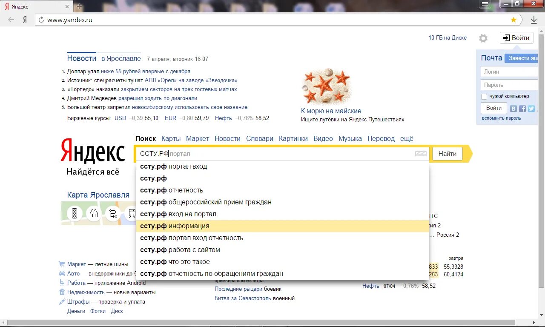The image size is (545, 327).
Task: Open the Карта Ярославля link
Action: (x=98, y=195)
